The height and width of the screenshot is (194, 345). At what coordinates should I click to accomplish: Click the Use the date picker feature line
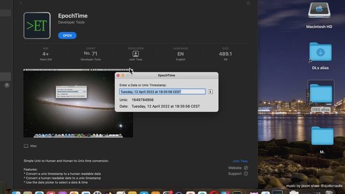pos(56,182)
